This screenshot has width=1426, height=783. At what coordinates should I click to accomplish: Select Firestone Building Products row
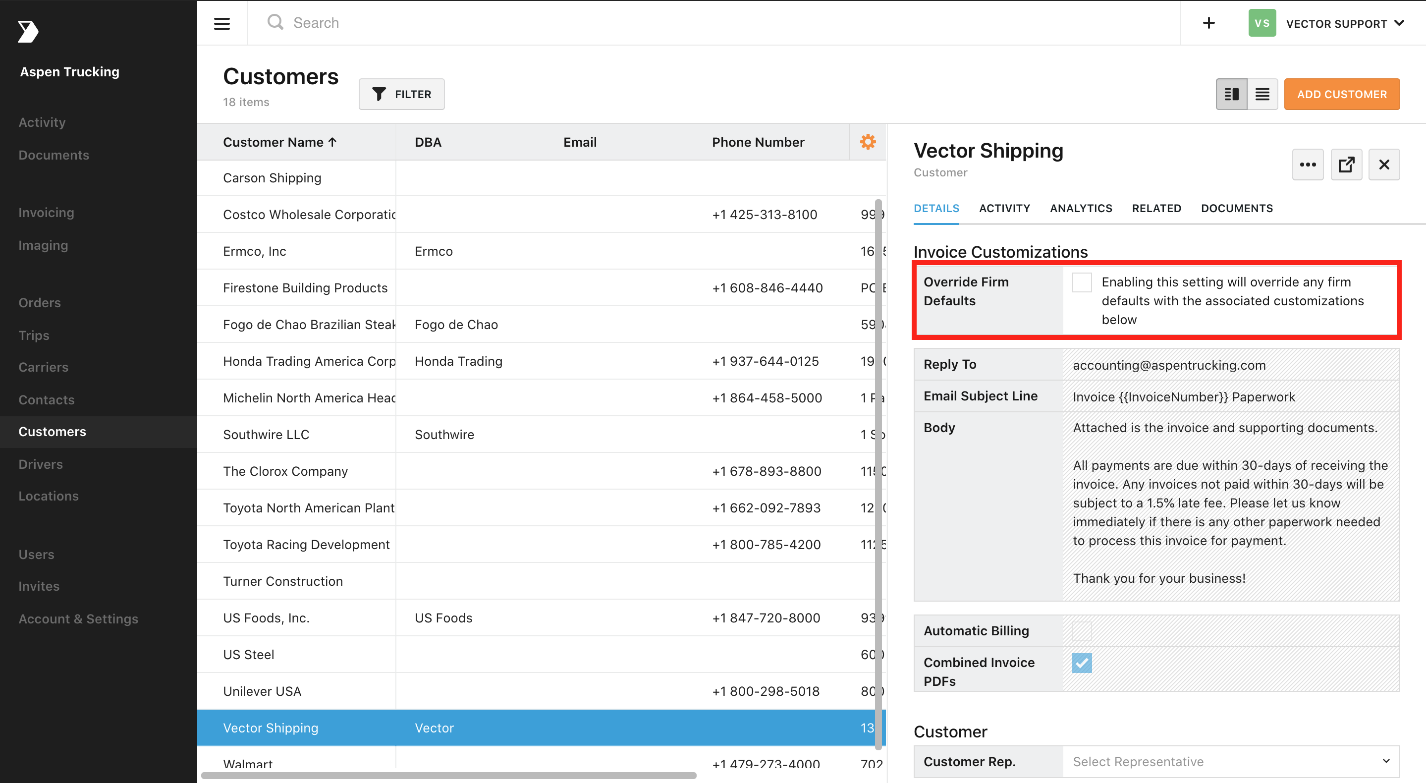542,288
